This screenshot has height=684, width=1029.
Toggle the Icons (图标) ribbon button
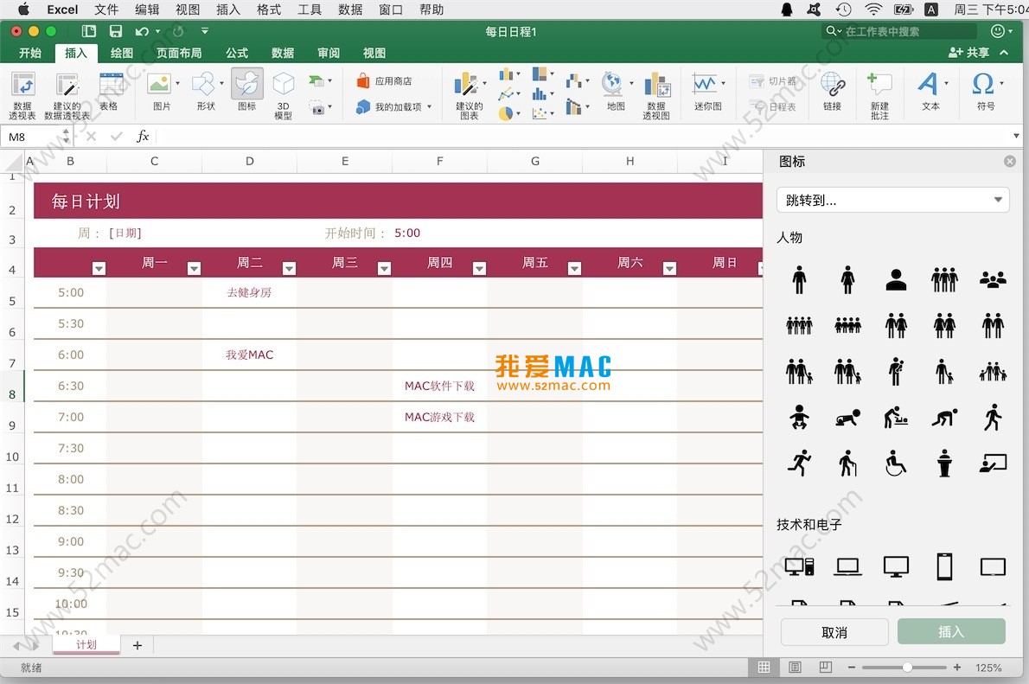click(246, 92)
